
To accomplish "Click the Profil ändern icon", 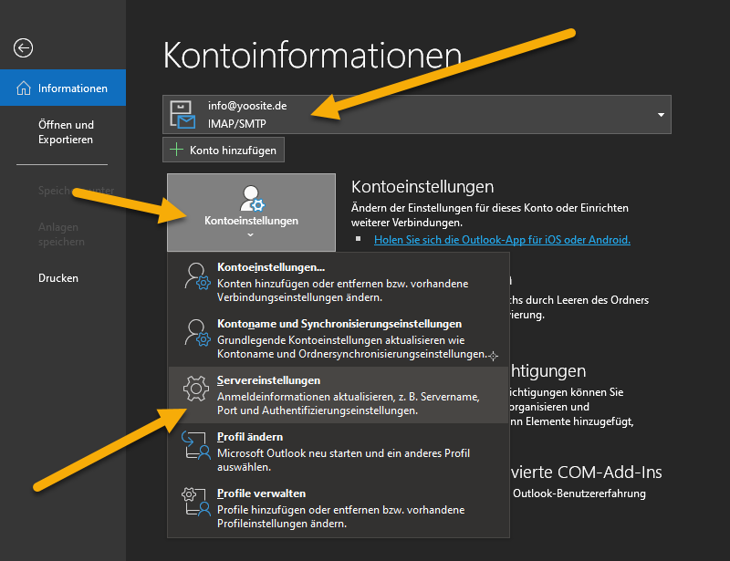I will (196, 446).
